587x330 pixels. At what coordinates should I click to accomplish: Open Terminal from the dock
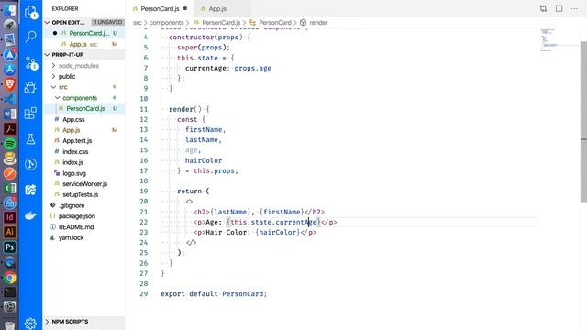click(x=10, y=292)
